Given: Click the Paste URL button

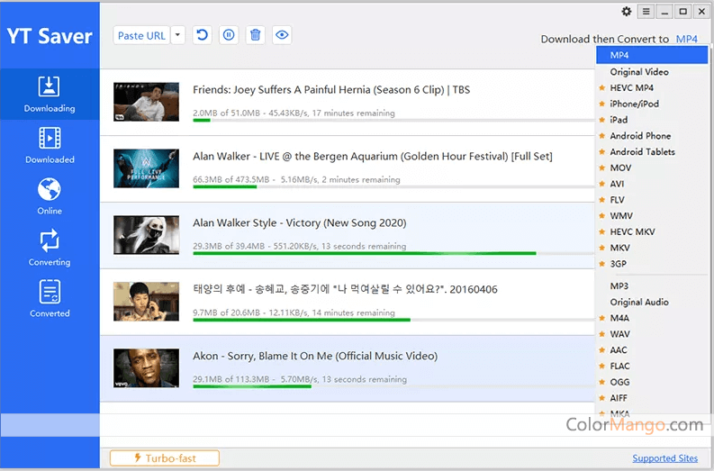Looking at the screenshot, I should (141, 35).
